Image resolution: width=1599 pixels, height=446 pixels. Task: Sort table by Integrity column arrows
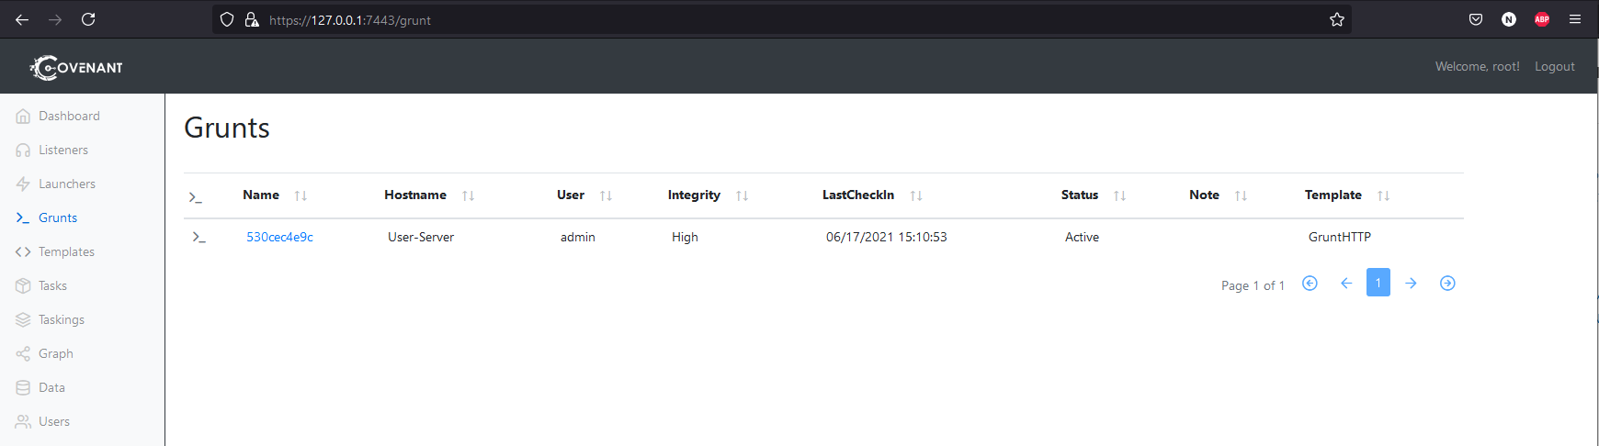(742, 195)
